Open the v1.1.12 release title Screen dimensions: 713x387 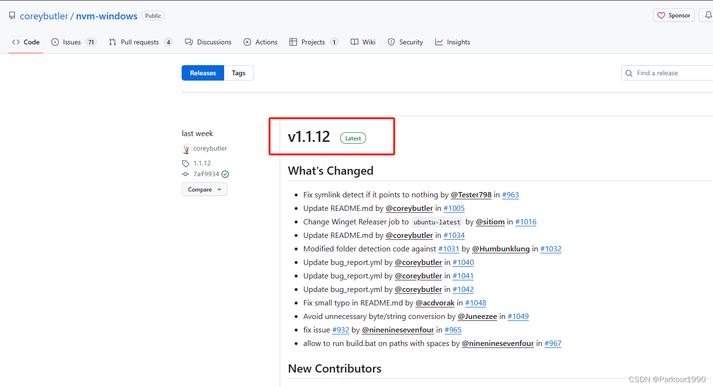coord(309,137)
